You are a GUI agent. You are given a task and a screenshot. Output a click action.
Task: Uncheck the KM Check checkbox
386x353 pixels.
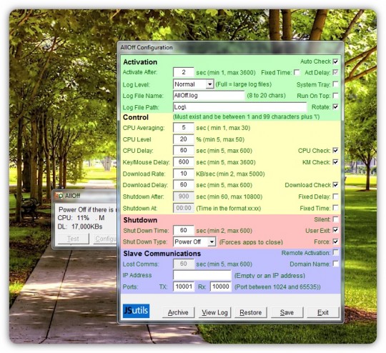[335, 162]
